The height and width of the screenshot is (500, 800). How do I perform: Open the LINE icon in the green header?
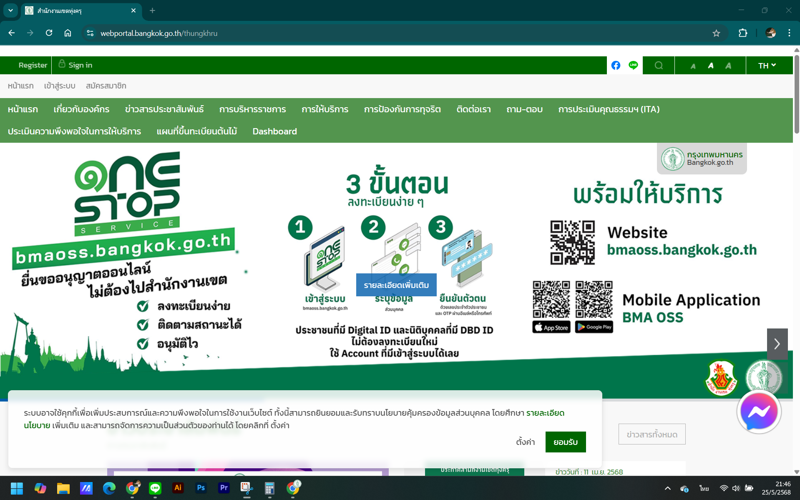point(633,65)
